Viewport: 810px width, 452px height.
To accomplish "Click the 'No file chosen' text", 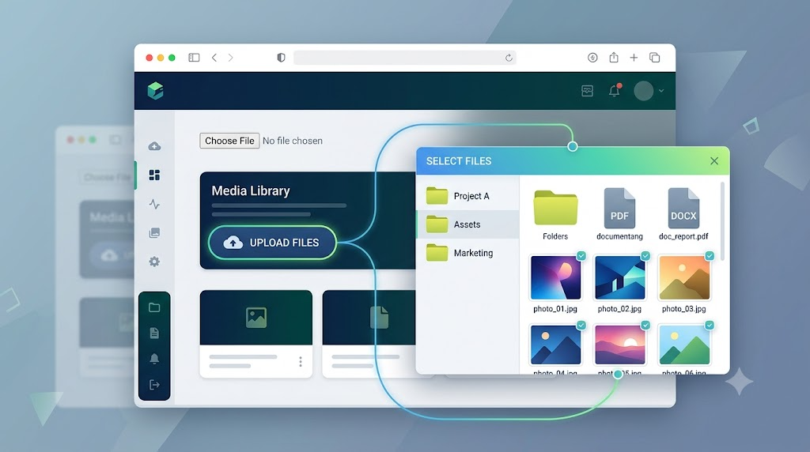I will point(293,141).
